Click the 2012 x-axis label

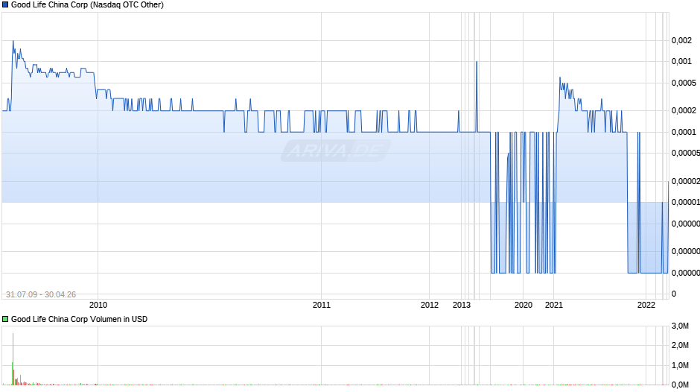tap(430, 305)
